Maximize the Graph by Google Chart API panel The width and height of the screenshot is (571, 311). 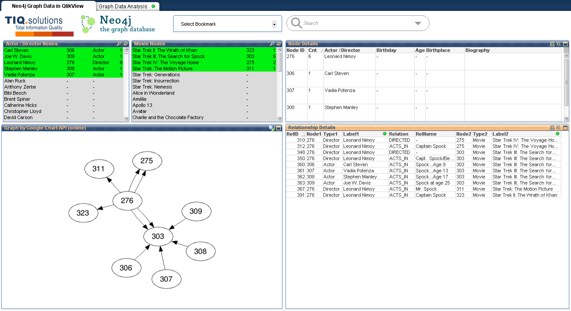pos(279,128)
